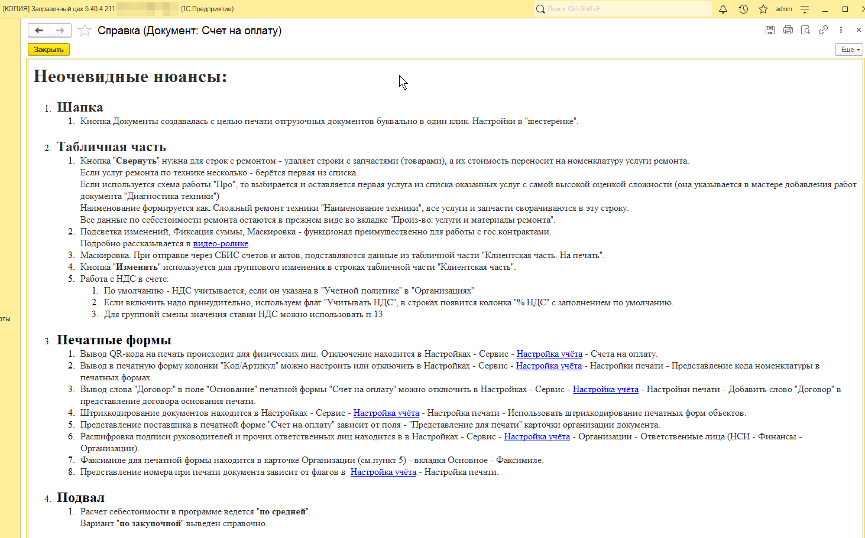Open the видео-ролике link
Viewport: 865px width, 538px height.
pyautogui.click(x=221, y=243)
